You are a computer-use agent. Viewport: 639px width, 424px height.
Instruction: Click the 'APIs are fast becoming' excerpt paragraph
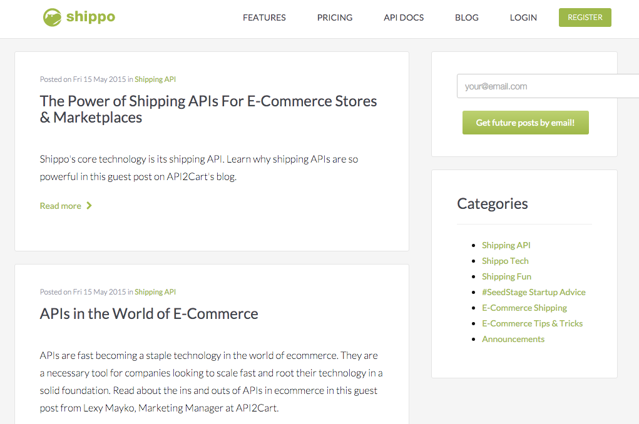click(211, 381)
